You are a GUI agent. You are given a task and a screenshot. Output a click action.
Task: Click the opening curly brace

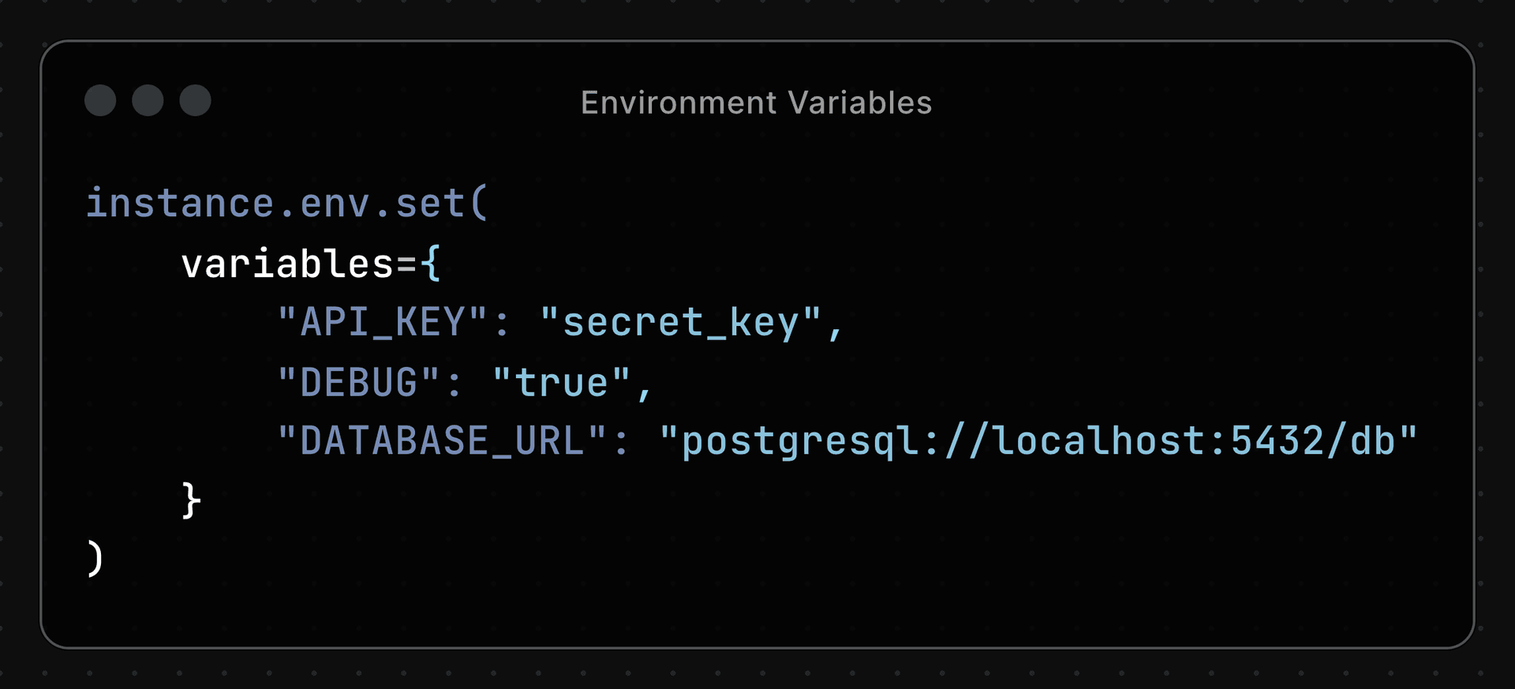[431, 264]
